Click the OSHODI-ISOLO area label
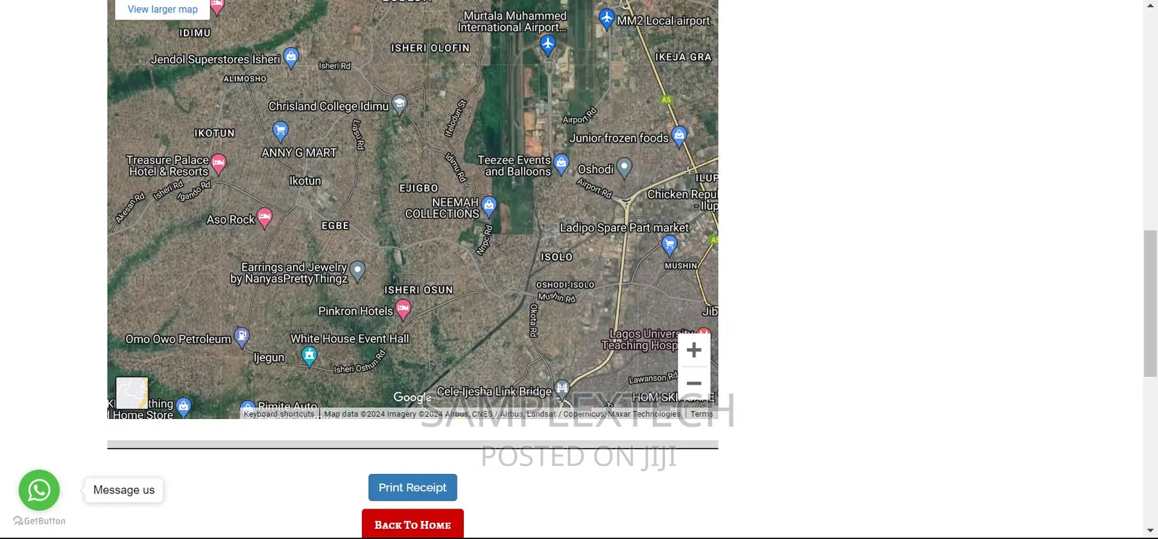This screenshot has height=539, width=1158. coord(565,285)
